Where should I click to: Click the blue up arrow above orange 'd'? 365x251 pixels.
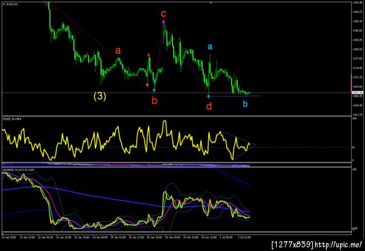coord(209,96)
